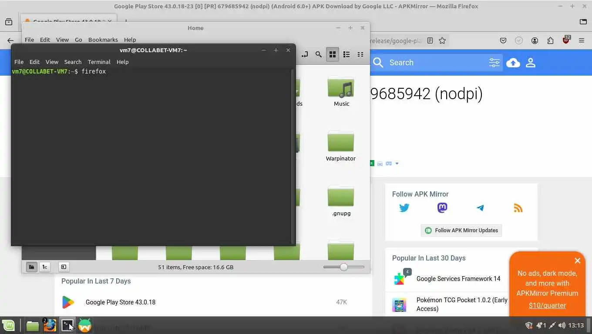Image resolution: width=592 pixels, height=334 pixels.
Task: Click the $10/quarter premium link
Action: 547,305
